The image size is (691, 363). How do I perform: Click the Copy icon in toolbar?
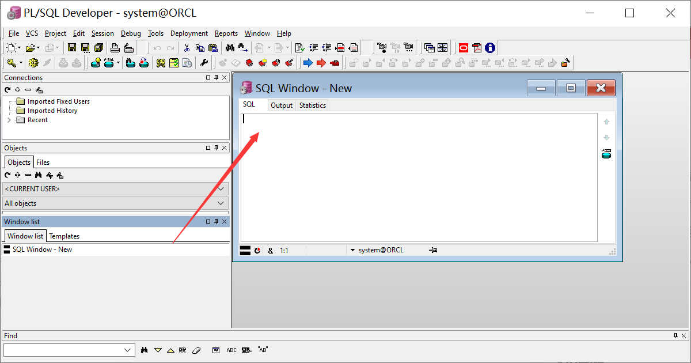200,48
